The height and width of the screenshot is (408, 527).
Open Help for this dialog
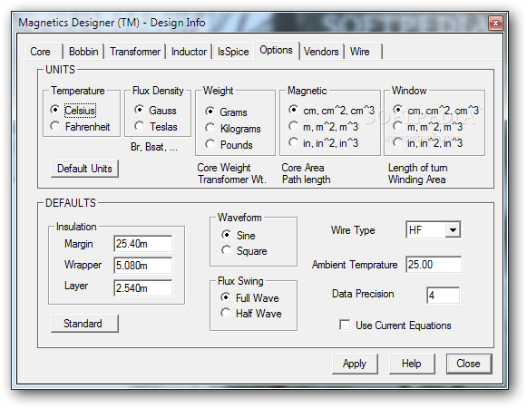click(x=412, y=364)
